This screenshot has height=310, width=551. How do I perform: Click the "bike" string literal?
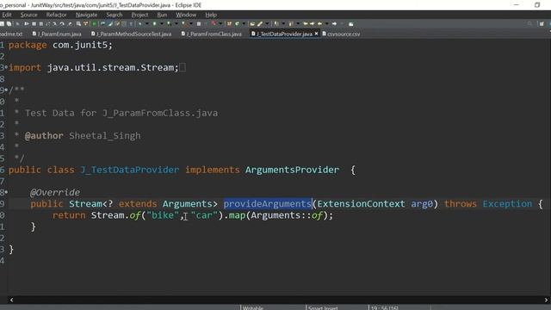point(163,215)
